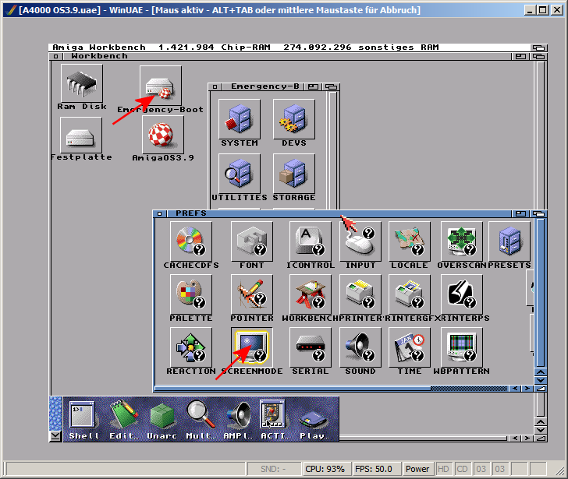This screenshot has height=479, width=568.
Task: Click the Emergency-Boot window zoom gadget
Action: click(x=313, y=86)
